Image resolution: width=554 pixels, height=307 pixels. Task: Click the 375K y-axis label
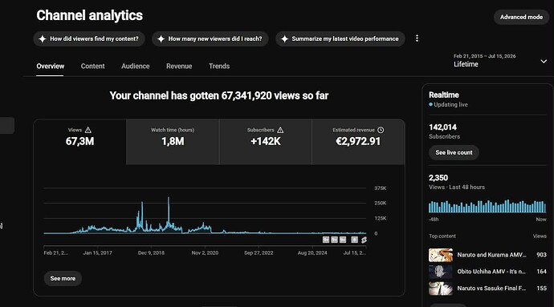tap(381, 188)
